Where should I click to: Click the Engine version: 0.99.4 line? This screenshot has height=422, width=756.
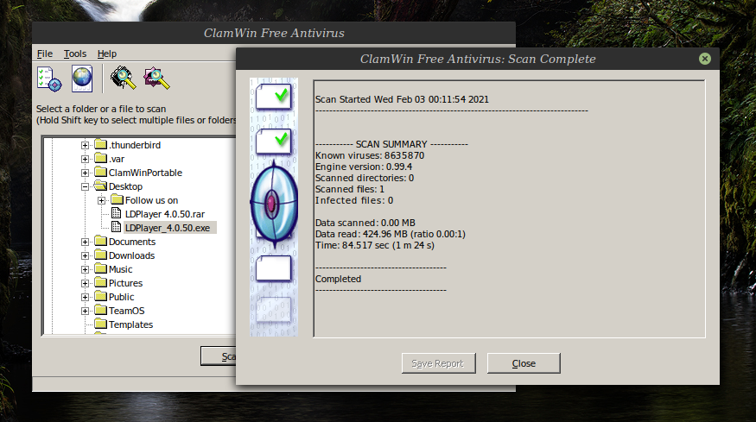pos(364,167)
